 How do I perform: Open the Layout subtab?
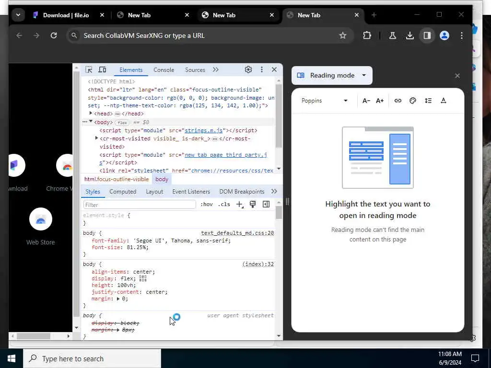[x=154, y=192]
